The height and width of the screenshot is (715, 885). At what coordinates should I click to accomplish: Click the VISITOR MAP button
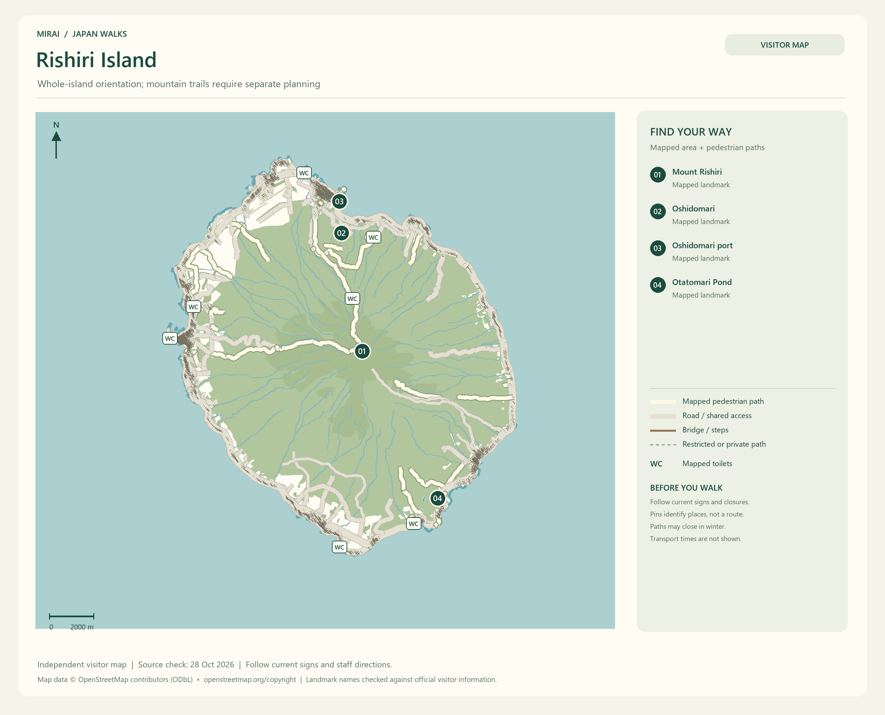784,45
